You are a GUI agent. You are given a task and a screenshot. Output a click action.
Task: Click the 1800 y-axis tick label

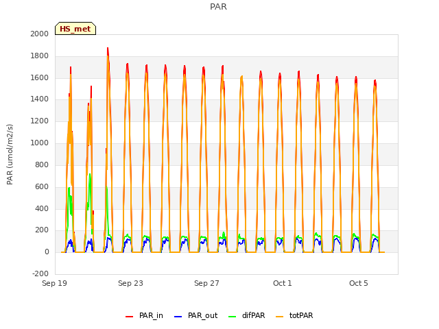[x=40, y=56]
